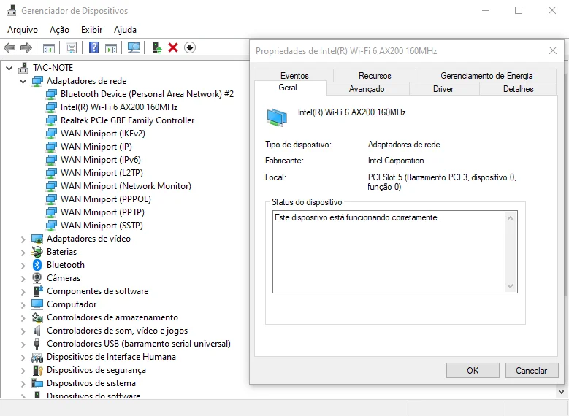
Task: Expand the Bluetooth category
Action: point(23,265)
